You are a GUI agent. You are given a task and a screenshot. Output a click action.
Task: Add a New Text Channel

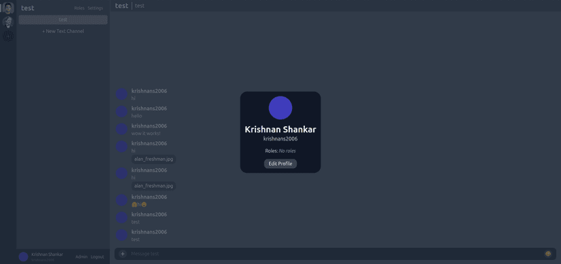coord(63,31)
